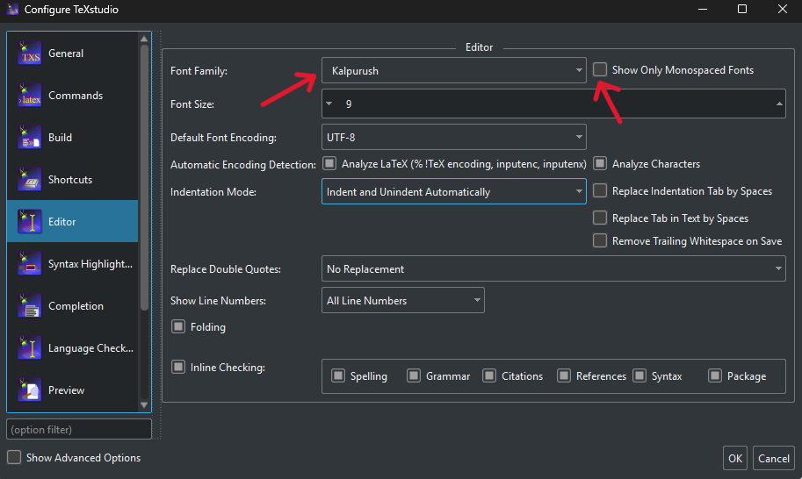Image resolution: width=802 pixels, height=479 pixels.
Task: Click the Language Checking category icon
Action: coord(30,348)
